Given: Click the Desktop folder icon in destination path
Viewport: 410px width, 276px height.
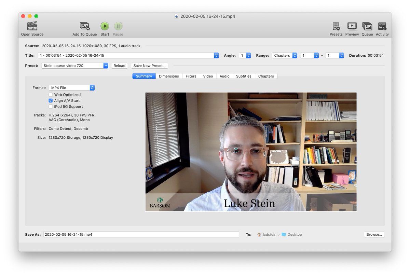Looking at the screenshot, I should point(284,235).
